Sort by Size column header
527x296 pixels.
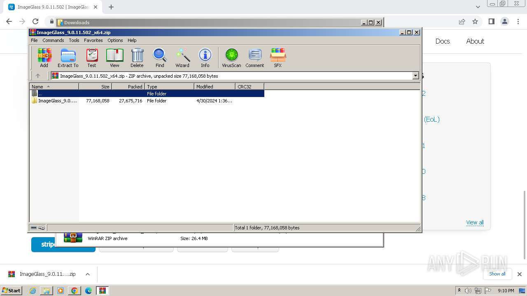[x=95, y=86]
